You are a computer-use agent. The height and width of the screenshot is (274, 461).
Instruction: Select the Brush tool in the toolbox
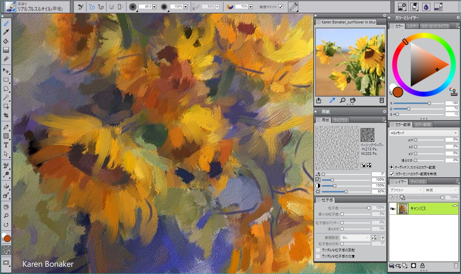click(x=6, y=23)
